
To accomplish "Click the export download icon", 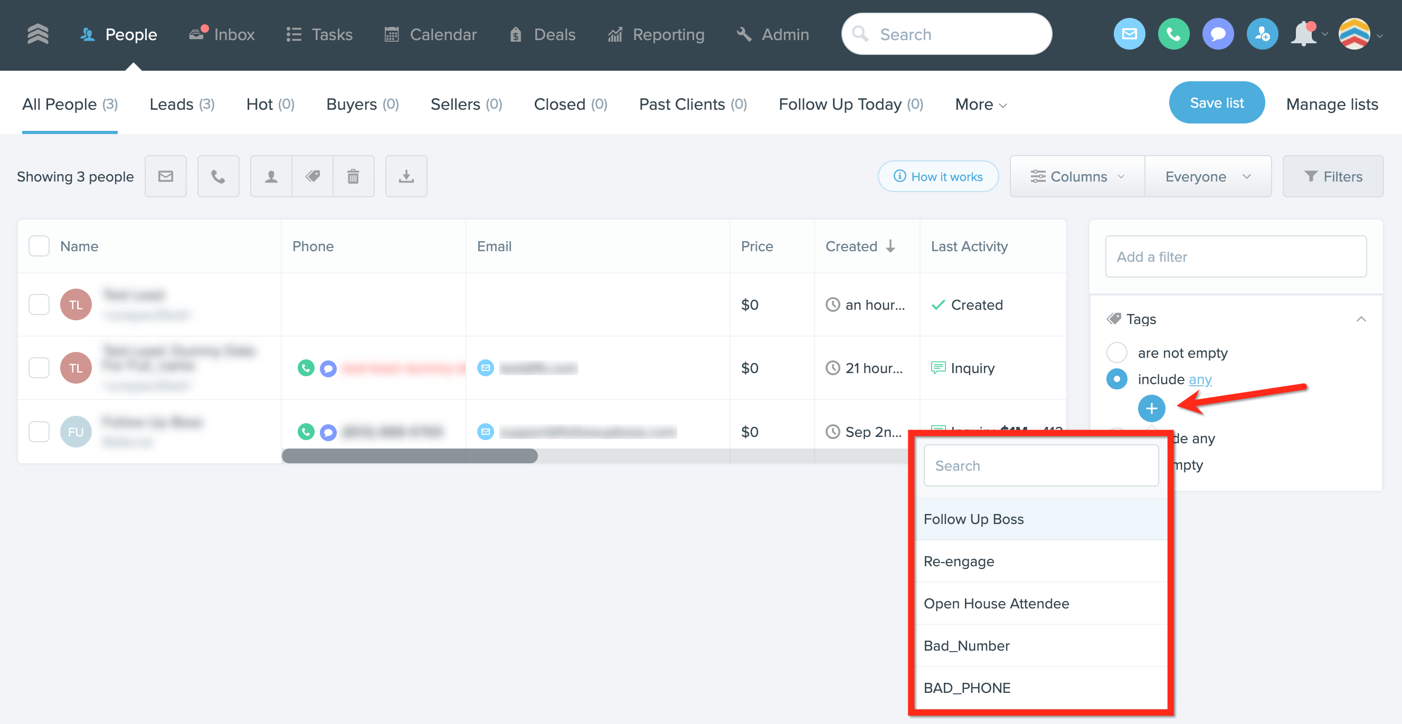I will tap(406, 176).
